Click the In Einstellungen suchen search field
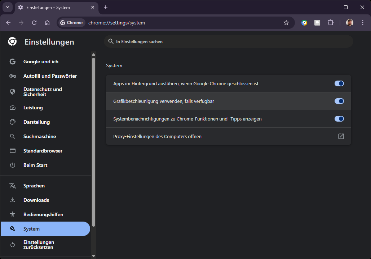 pos(228,42)
